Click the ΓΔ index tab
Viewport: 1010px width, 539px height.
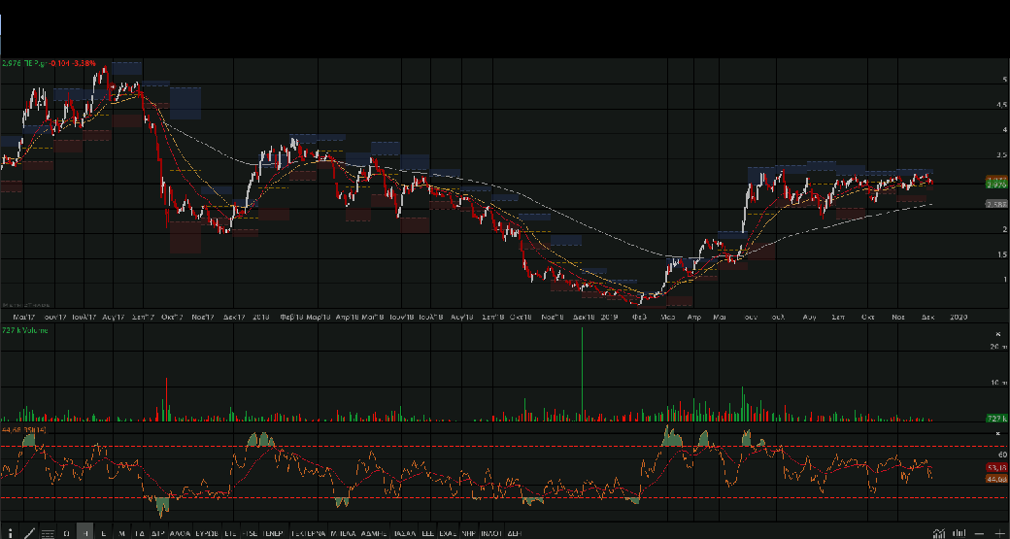(139, 532)
